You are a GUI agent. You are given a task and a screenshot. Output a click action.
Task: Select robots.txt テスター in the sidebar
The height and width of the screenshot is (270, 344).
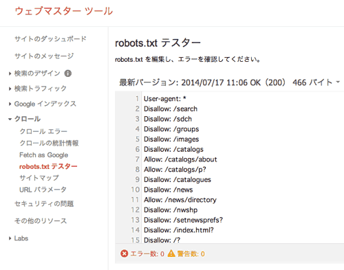48,166
